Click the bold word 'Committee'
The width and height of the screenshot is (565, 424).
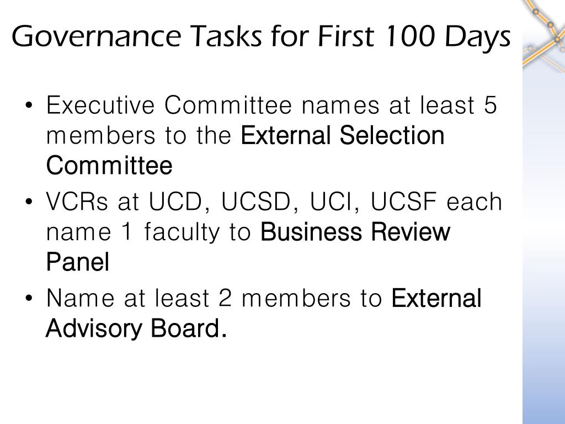click(109, 166)
